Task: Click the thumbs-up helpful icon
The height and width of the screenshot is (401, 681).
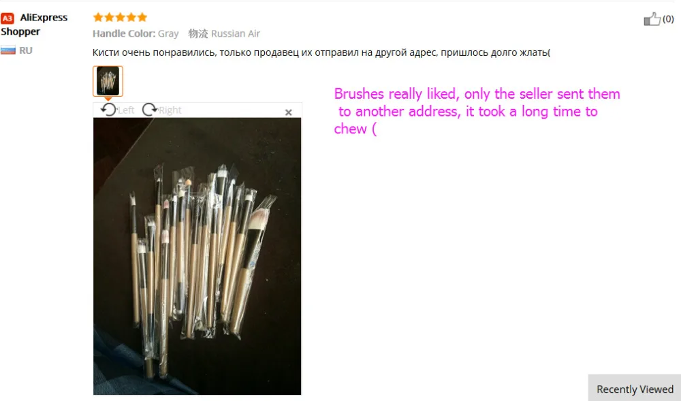Action: pos(652,19)
